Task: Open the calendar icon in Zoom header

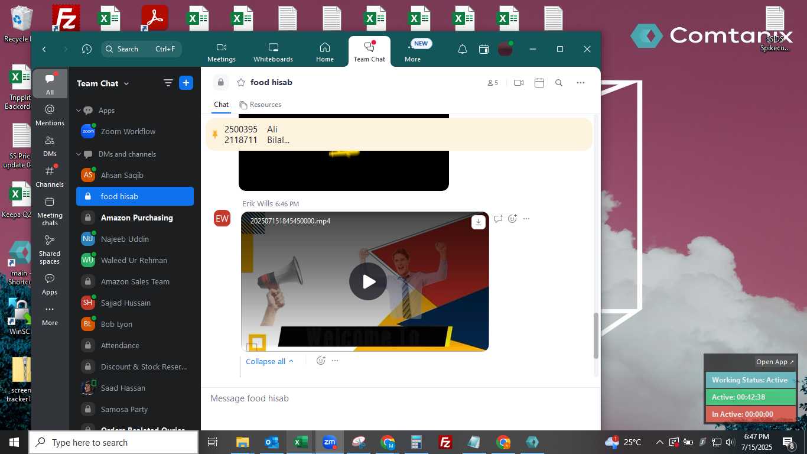Action: pos(484,49)
